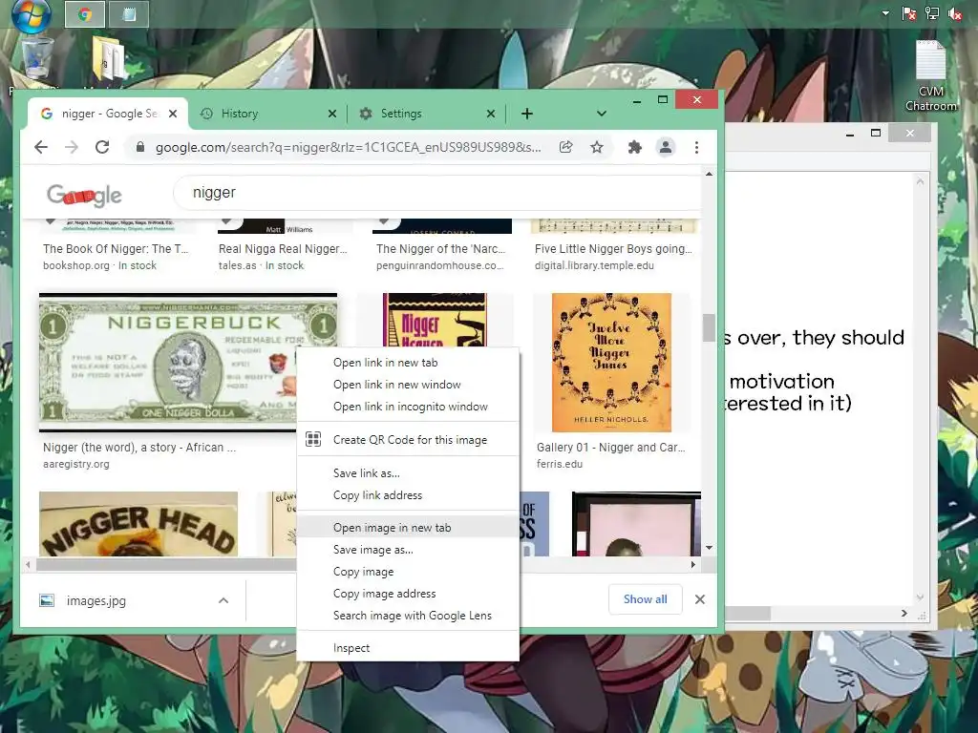This screenshot has width=978, height=733.
Task: Click the second taskbar window button
Action: click(129, 14)
